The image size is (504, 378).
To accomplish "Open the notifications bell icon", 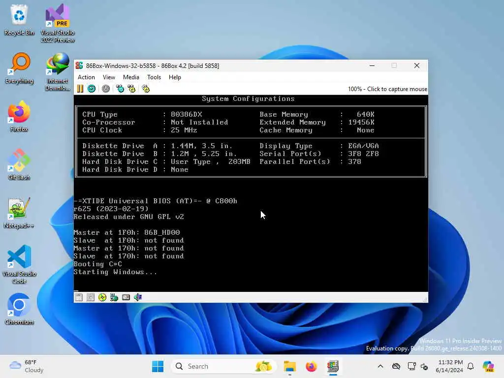I will pyautogui.click(x=471, y=366).
